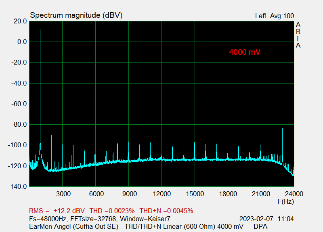
Task: Click the '9000' frequency axis label
Action: [129, 194]
